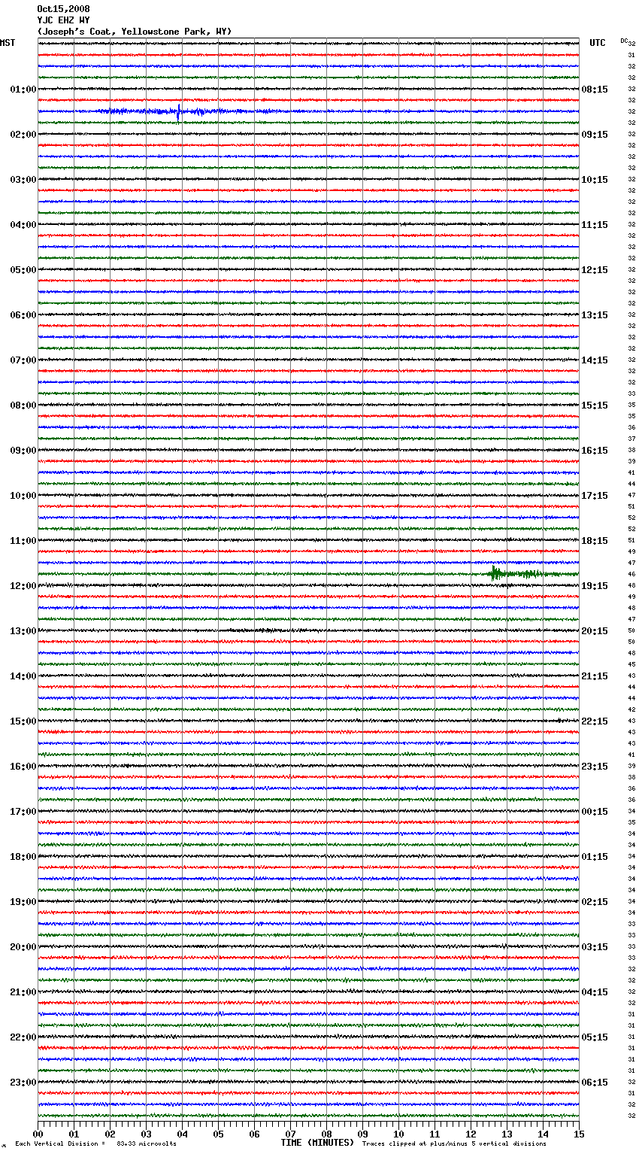This screenshot has width=639, height=1154.
Task: Click the '00' minute tick label on bottom axis
Action: [38, 1134]
